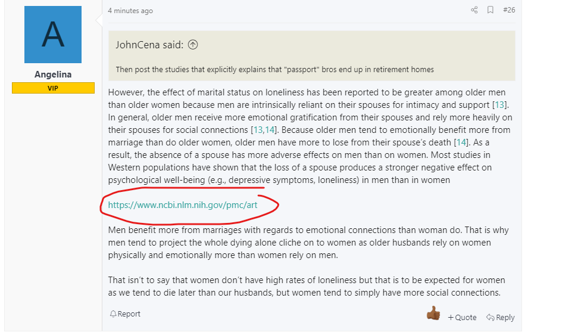Reply to Angelina's post

[501, 318]
